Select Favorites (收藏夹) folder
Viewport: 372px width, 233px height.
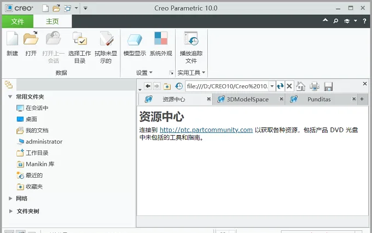click(30, 187)
